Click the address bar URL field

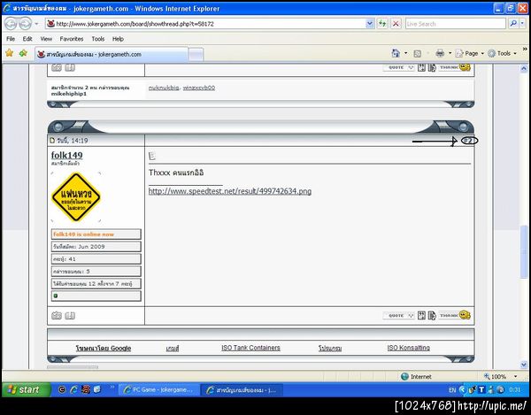[x=205, y=24]
